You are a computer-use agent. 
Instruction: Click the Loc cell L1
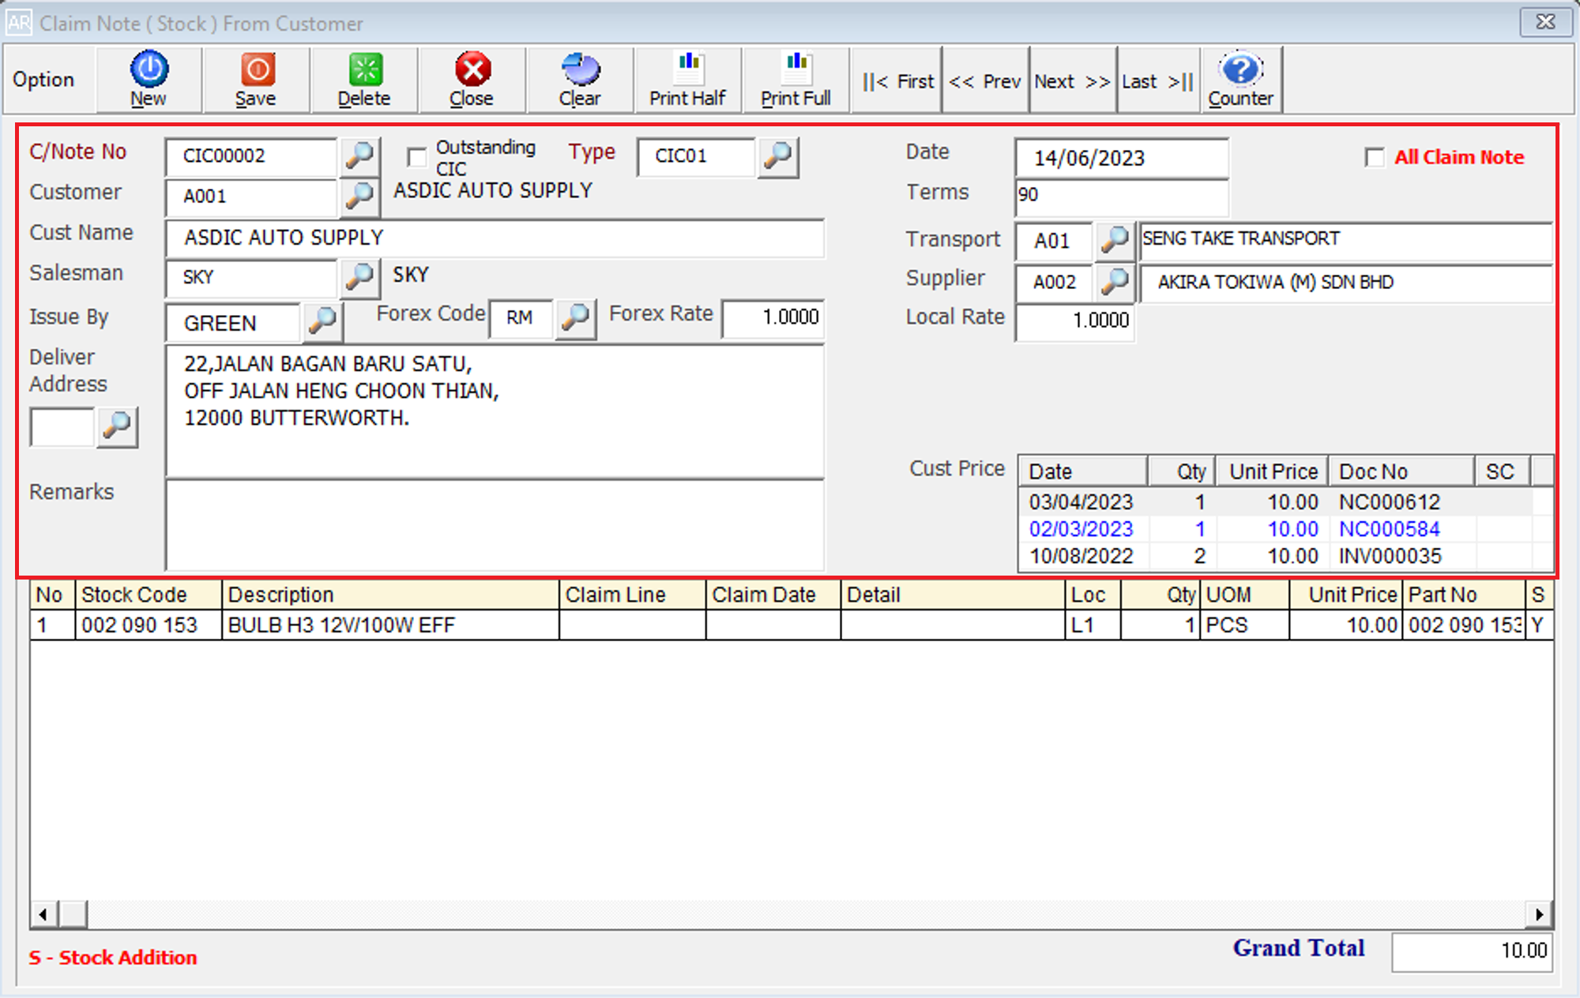(1093, 625)
